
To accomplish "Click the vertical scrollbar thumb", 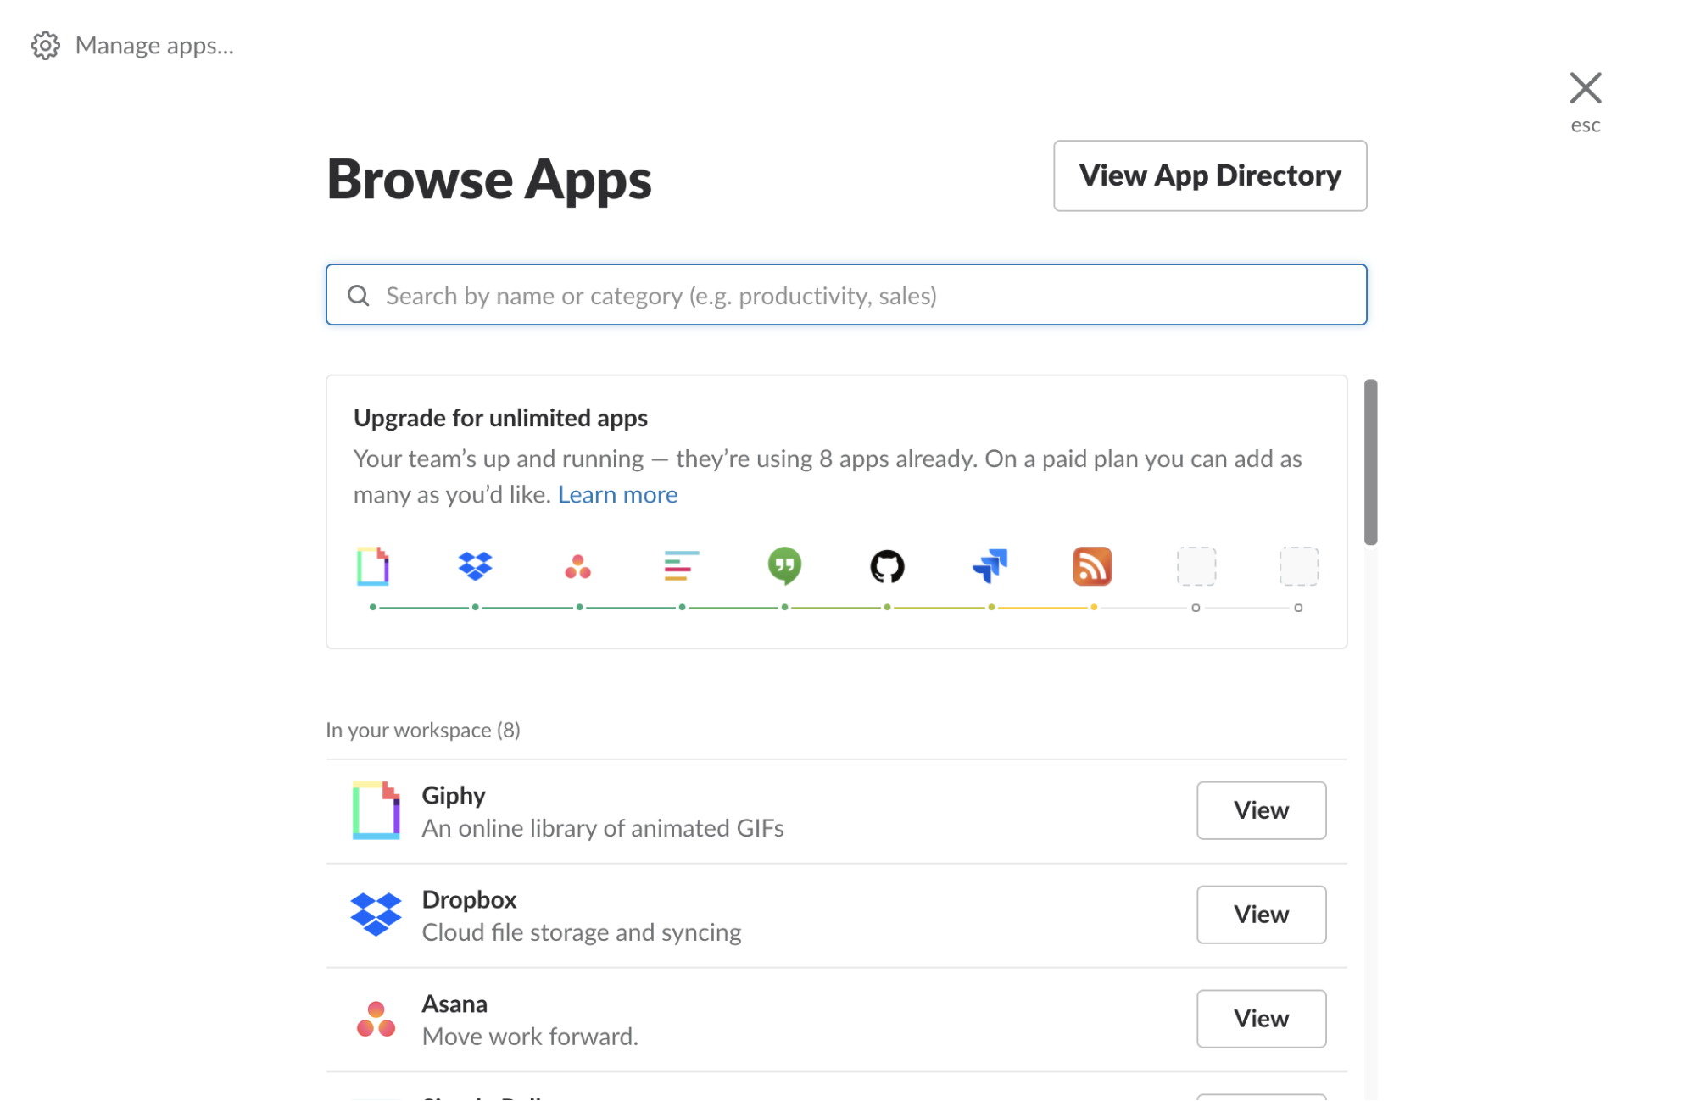I will coord(1370,462).
